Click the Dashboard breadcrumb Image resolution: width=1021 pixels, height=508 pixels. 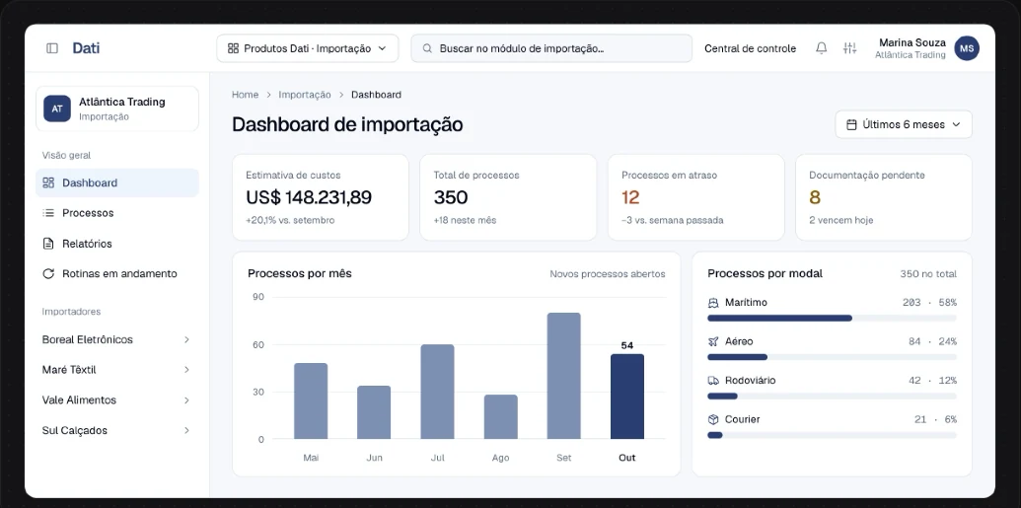point(376,95)
